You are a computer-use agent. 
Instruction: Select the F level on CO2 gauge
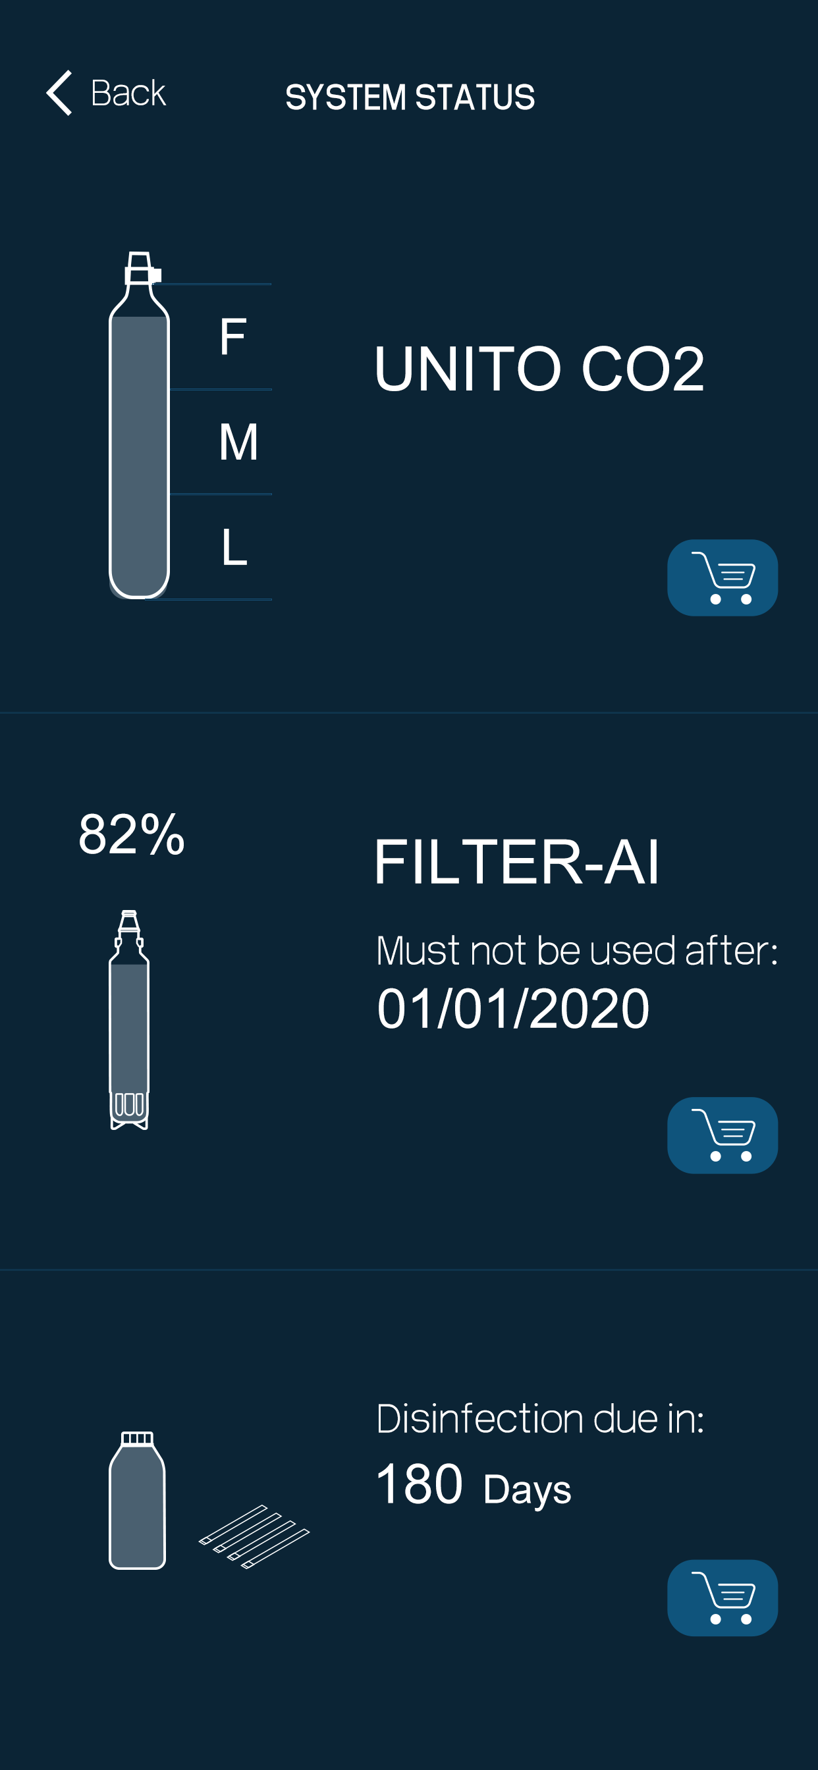click(232, 336)
